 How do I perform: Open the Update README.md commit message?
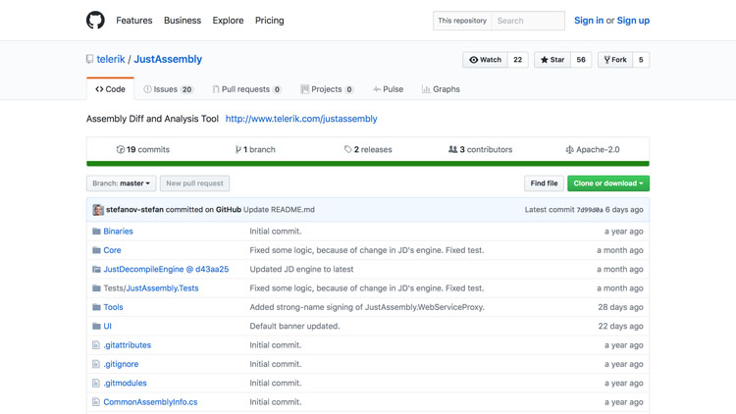click(x=279, y=209)
